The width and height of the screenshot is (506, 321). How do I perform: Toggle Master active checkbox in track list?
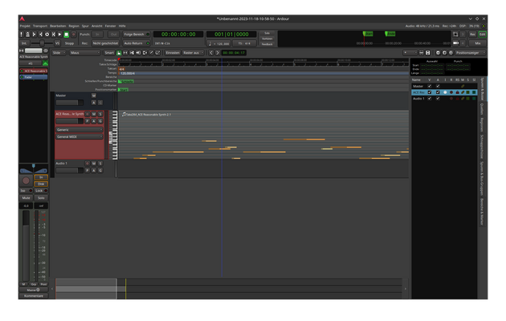[x=438, y=86]
